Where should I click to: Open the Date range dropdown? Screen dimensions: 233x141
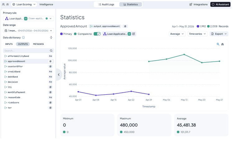point(28,31)
